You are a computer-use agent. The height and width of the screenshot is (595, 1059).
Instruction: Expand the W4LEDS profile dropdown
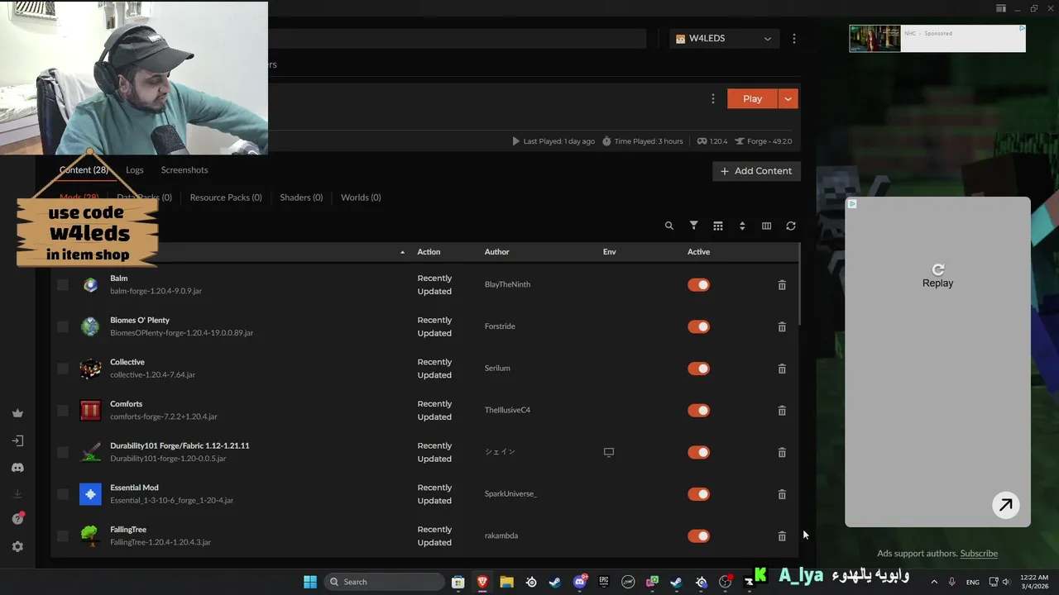point(724,39)
